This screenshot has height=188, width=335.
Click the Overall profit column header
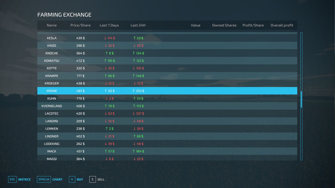pos(282,25)
